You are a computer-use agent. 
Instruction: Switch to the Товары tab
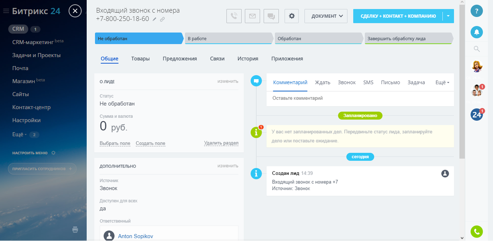[141, 59]
